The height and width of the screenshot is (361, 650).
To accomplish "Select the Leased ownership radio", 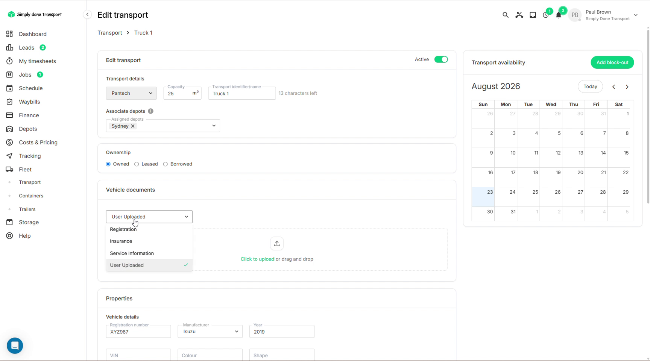I will click(x=137, y=164).
